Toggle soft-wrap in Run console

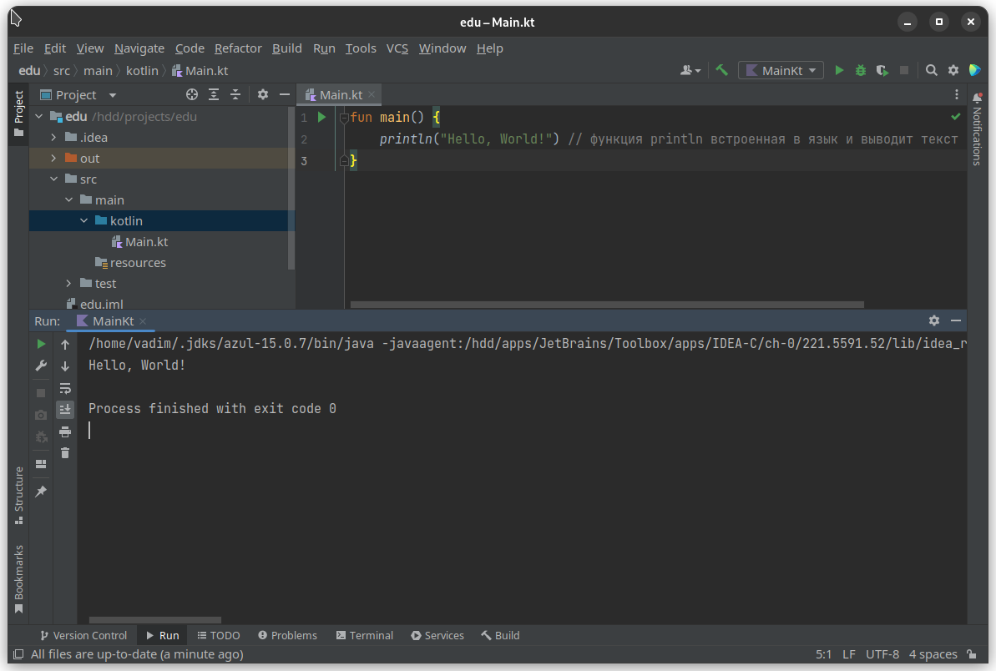[65, 388]
